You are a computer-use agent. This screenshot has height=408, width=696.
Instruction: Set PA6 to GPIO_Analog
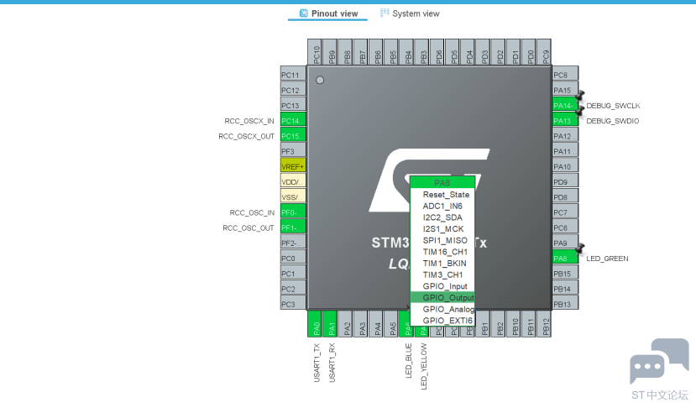tap(442, 309)
